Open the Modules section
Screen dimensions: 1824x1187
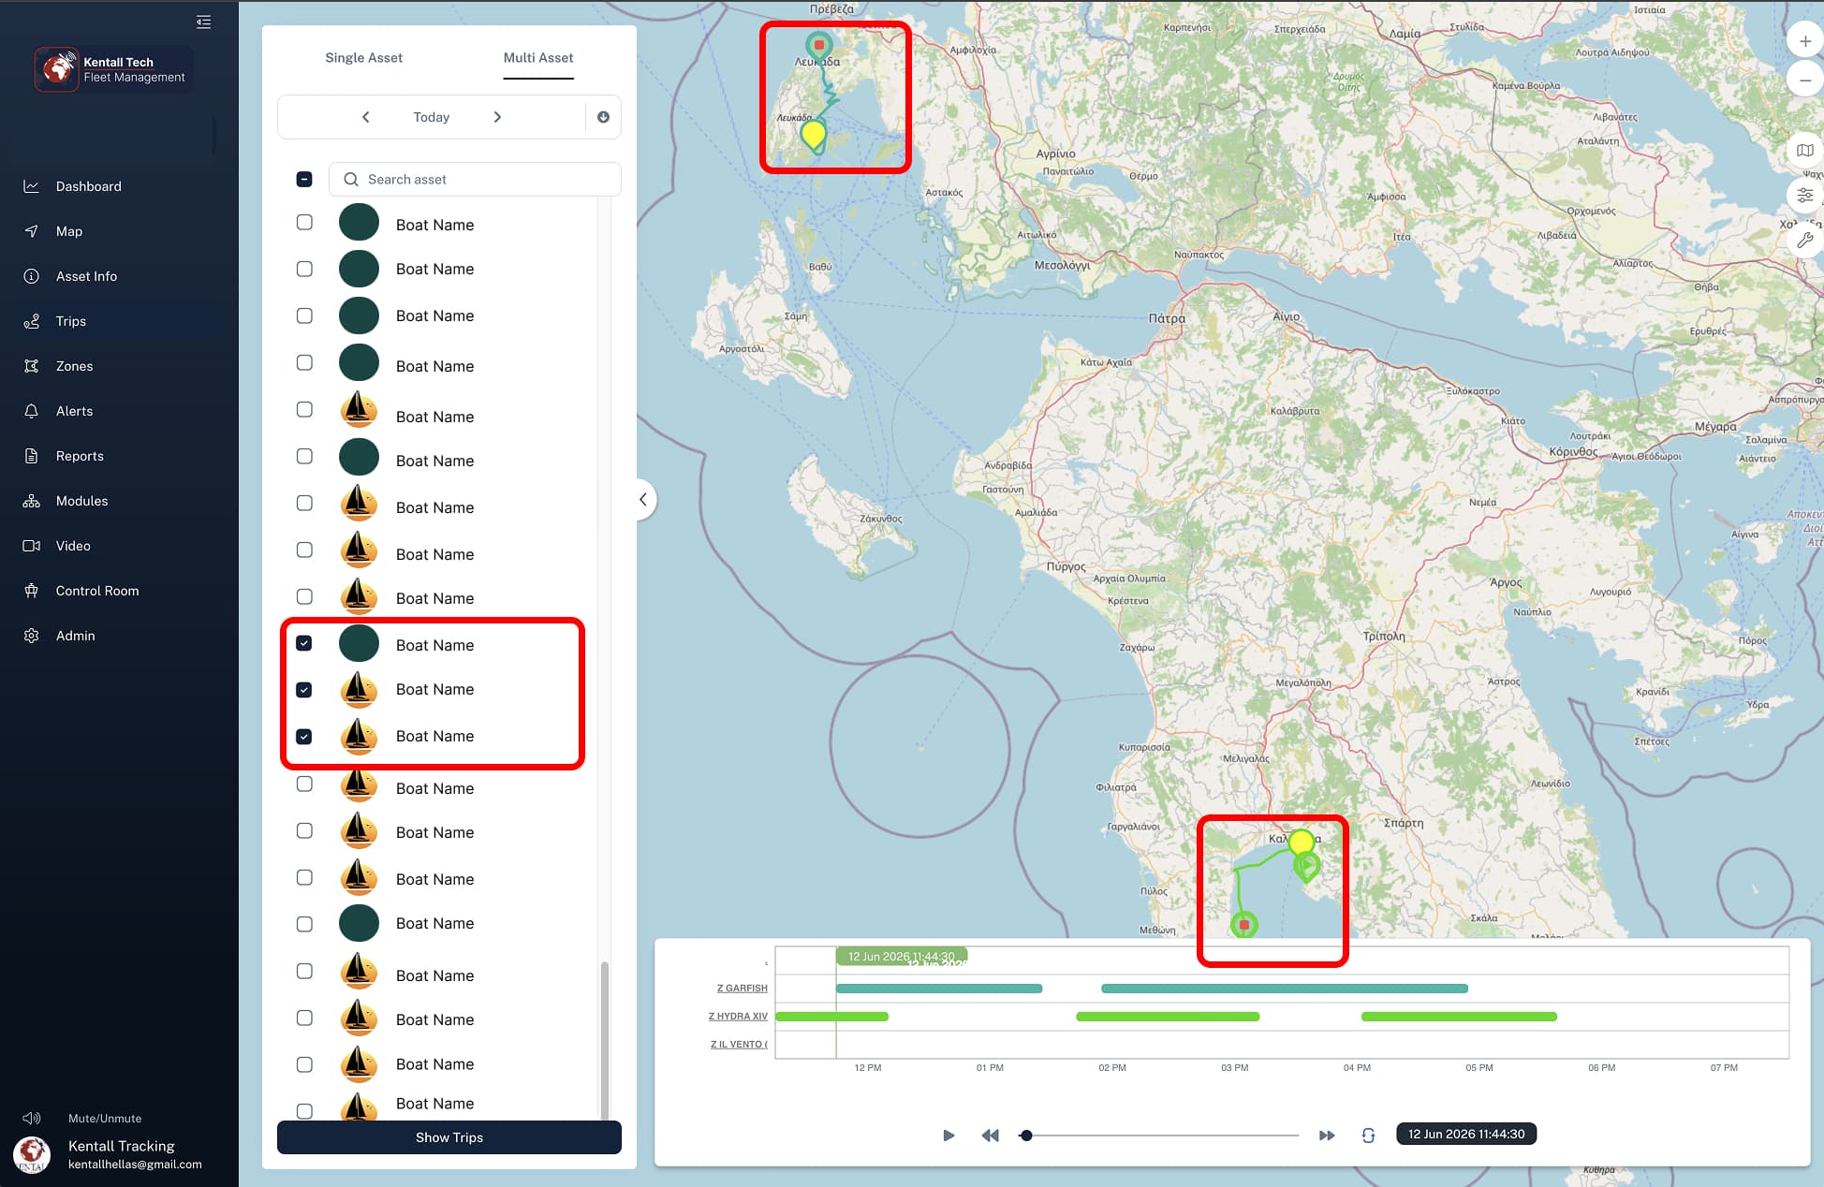coord(81,501)
